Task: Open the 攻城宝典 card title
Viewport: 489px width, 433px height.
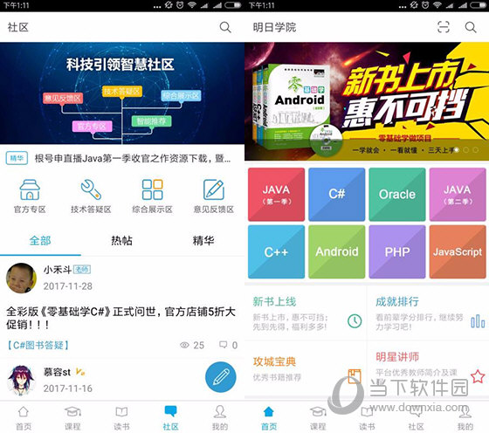Action: (x=274, y=361)
